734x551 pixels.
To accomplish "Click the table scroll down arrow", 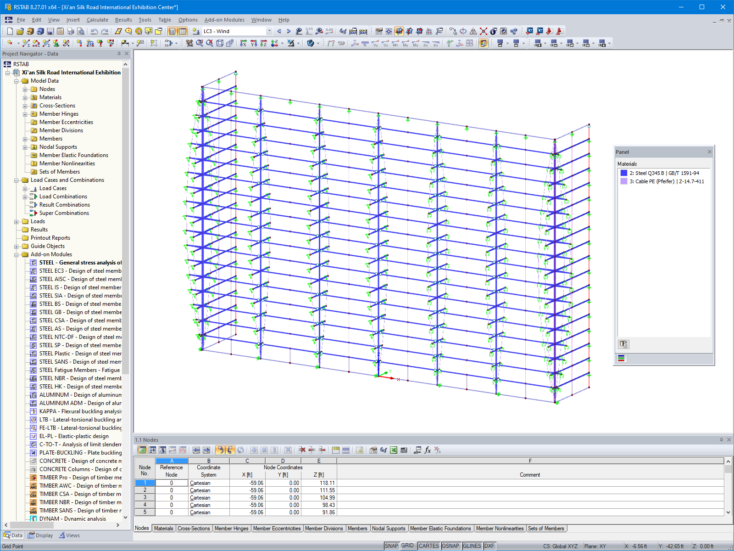I will coord(728,512).
